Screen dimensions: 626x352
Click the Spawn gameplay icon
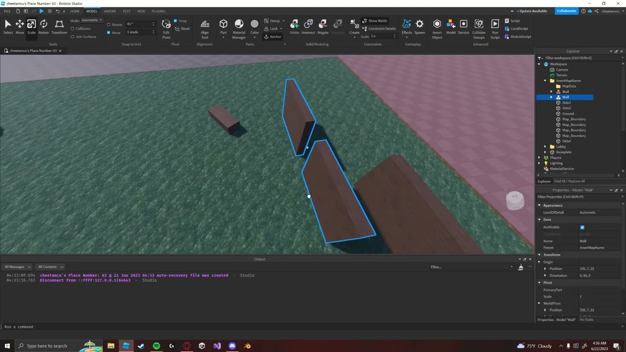[420, 27]
